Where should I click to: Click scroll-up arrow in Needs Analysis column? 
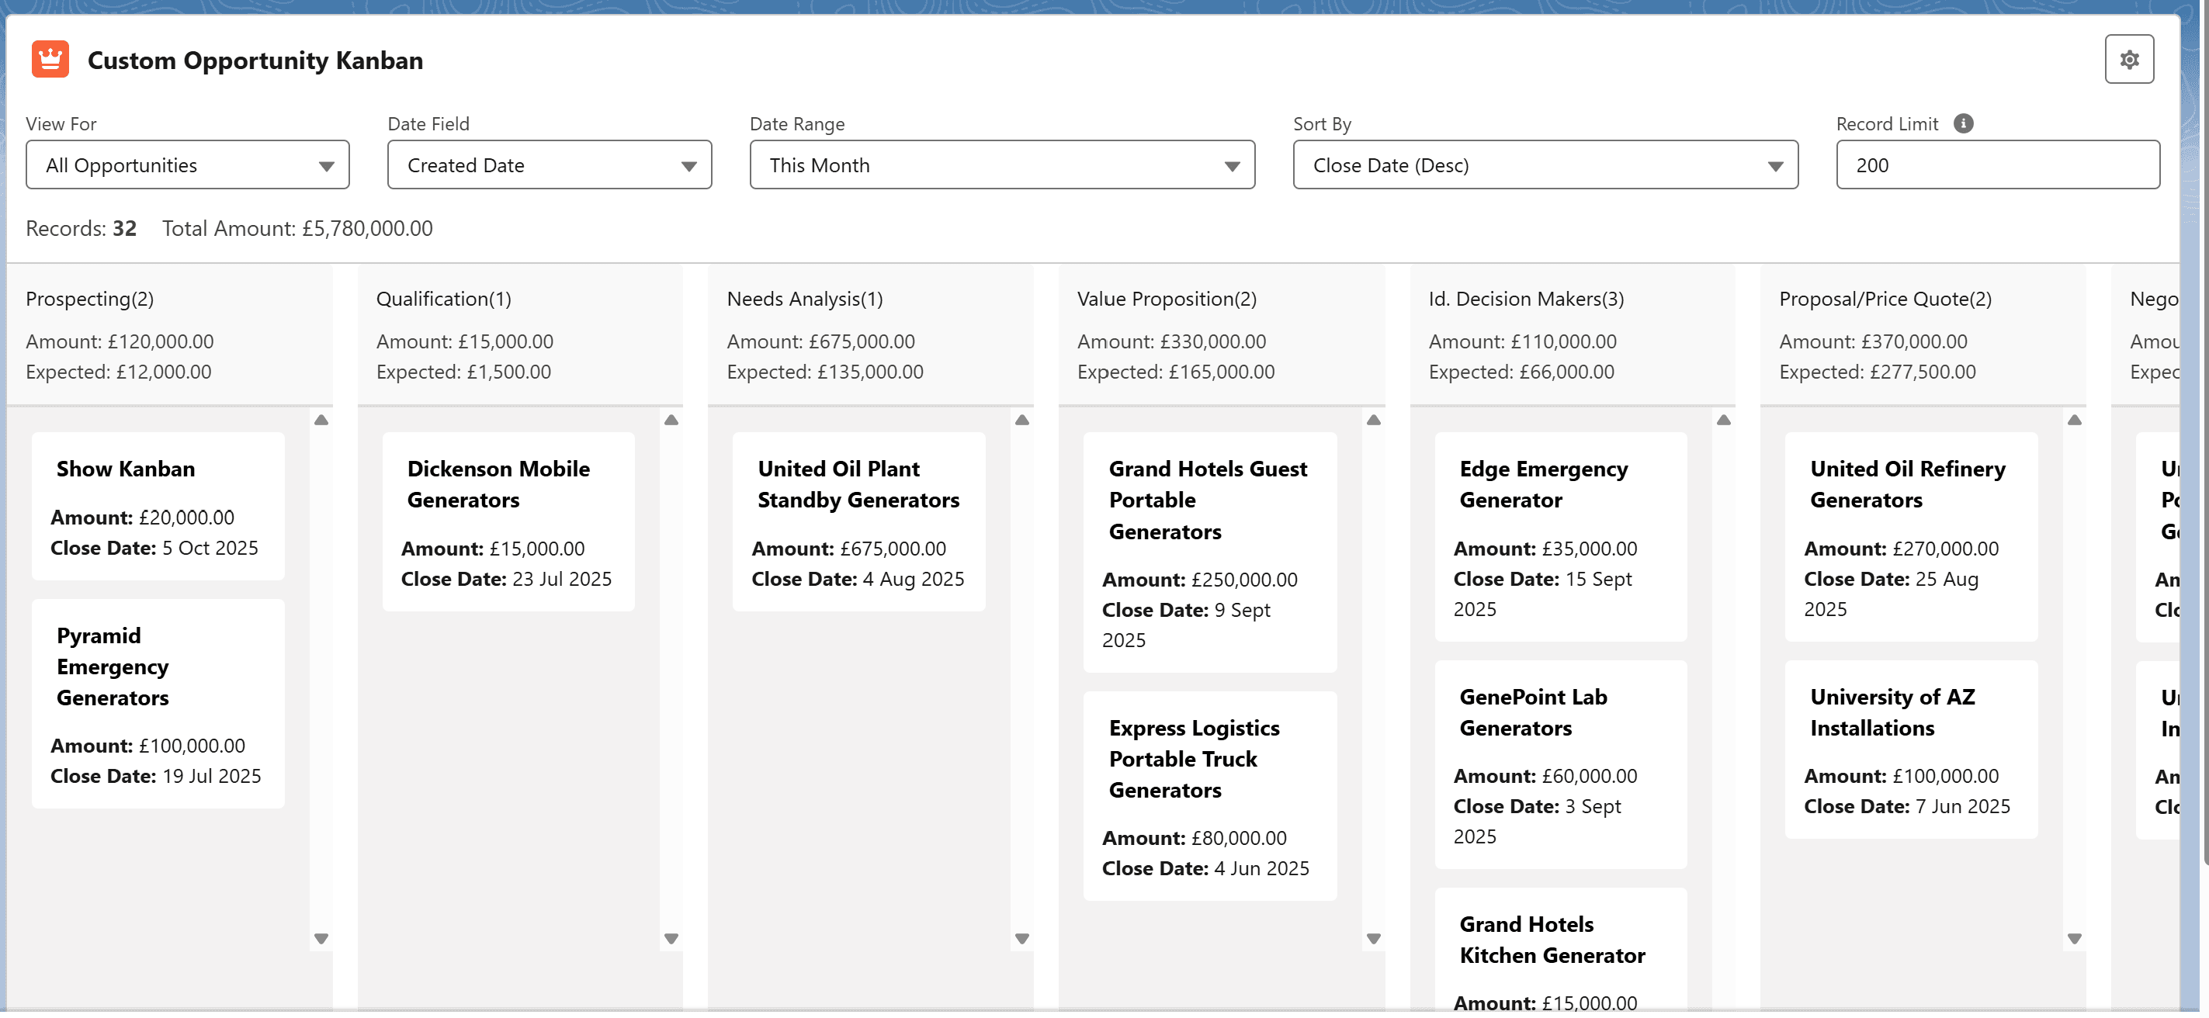pos(1022,420)
